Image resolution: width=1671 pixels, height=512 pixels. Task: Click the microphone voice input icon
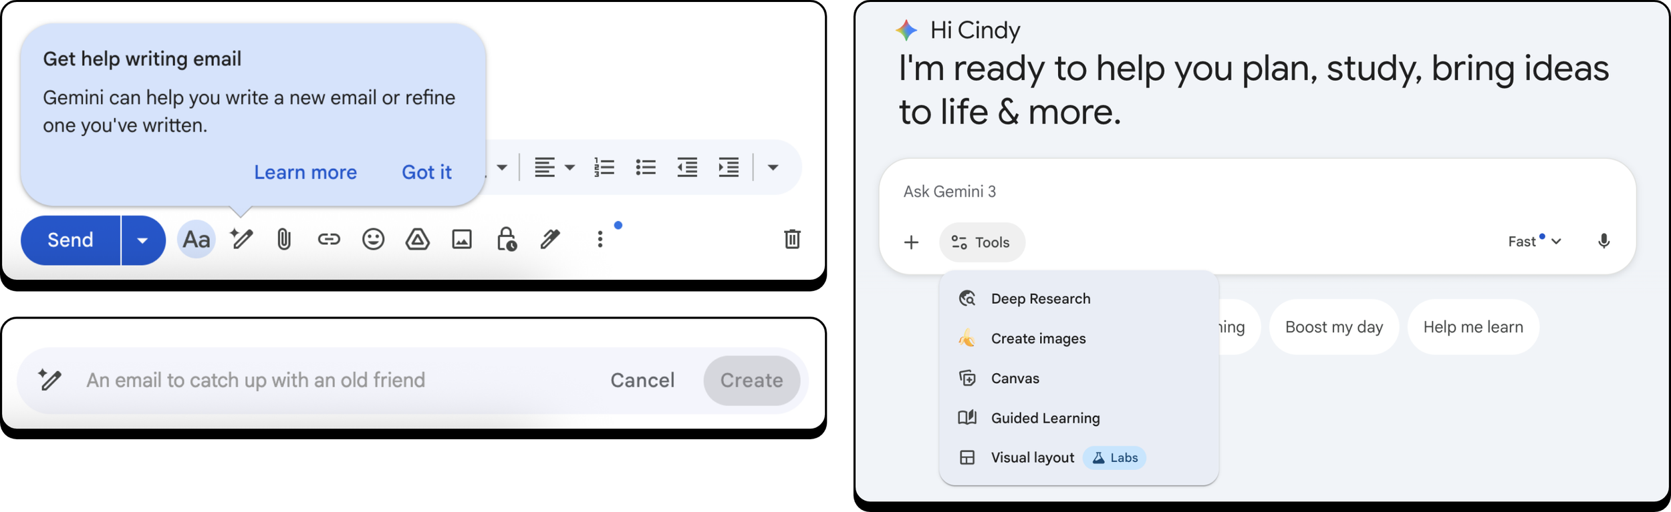(1603, 242)
